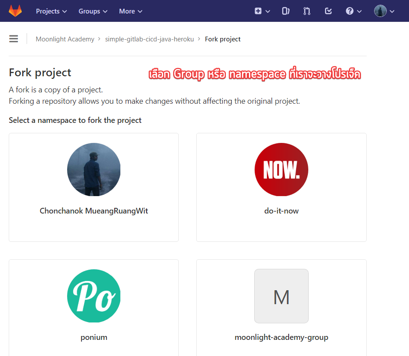
Task: Toggle the sidebar hamburger menu
Action: (x=14, y=39)
